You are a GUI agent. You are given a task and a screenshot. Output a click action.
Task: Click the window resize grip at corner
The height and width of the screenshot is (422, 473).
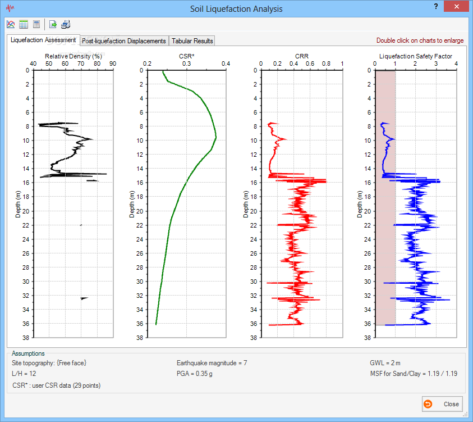pyautogui.click(x=465, y=415)
